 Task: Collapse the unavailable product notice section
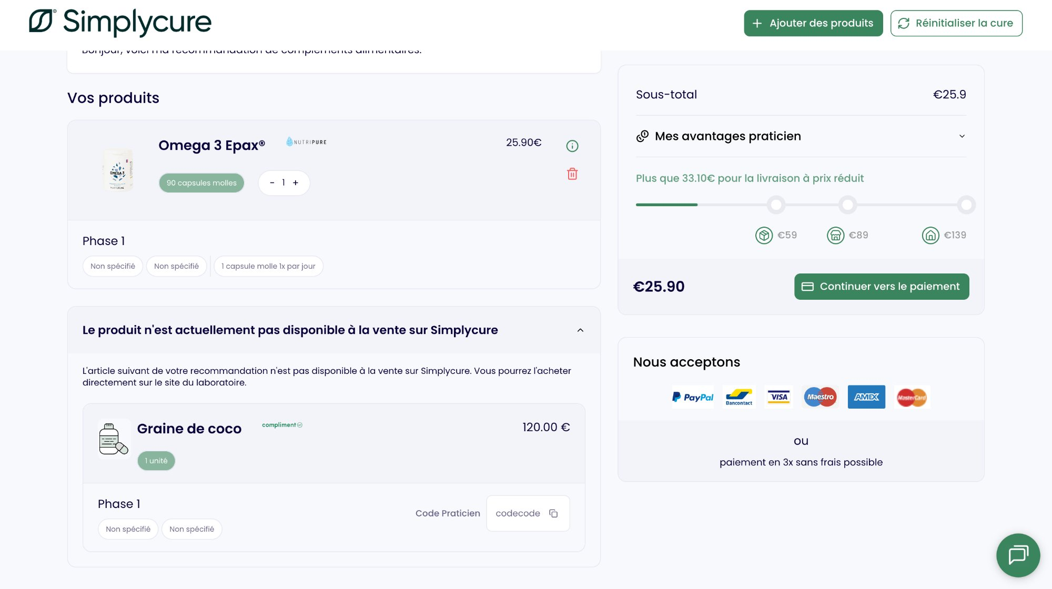(580, 330)
